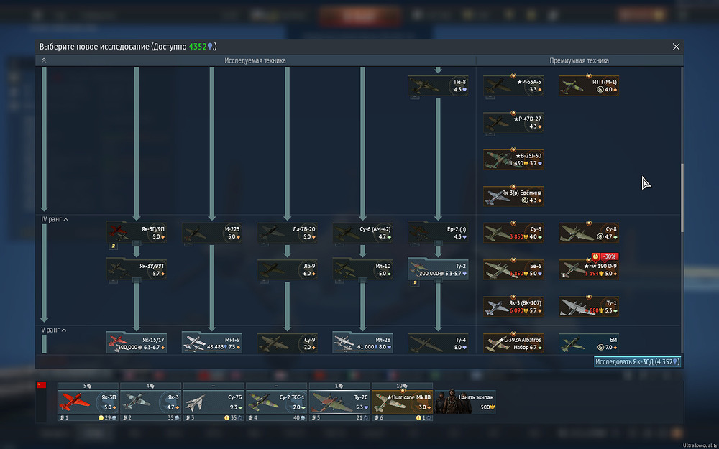Select the Ил-28 bomber card
The height and width of the screenshot is (449, 719).
click(362, 343)
